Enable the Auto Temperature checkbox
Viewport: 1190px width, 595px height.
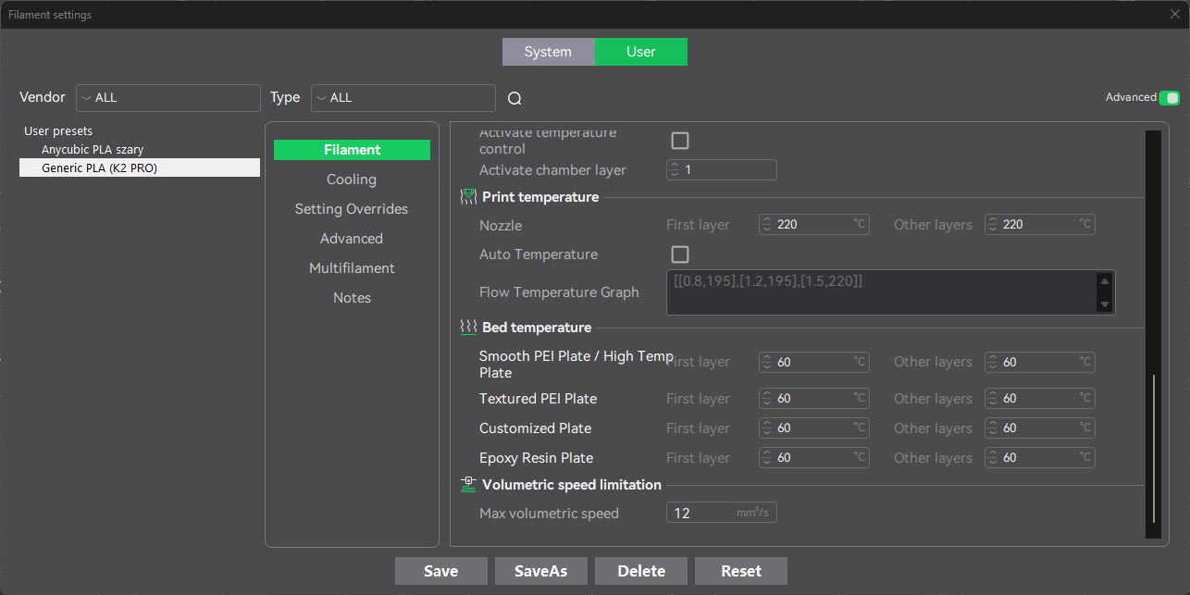680,254
